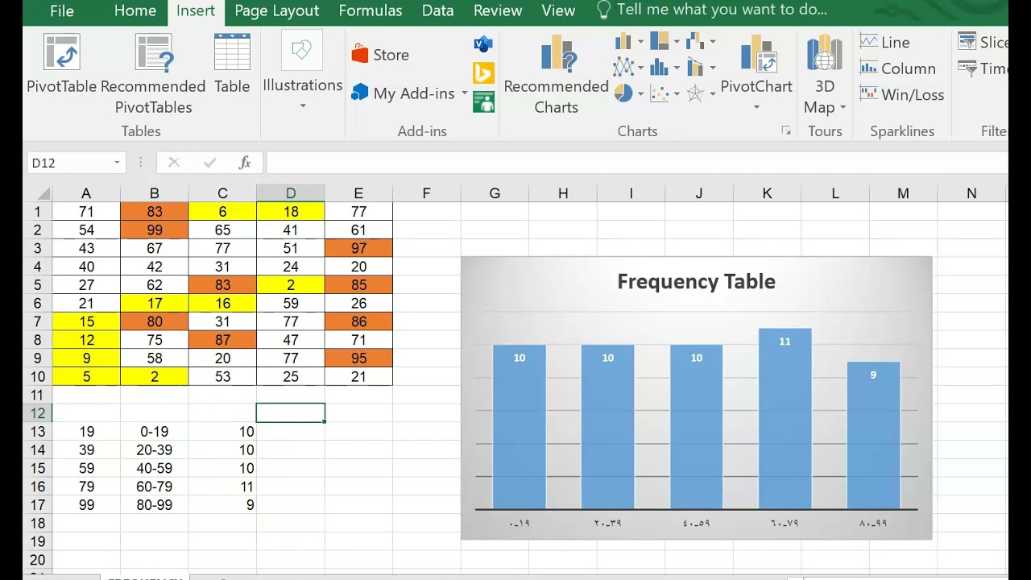The image size is (1031, 580).
Task: Select column header D
Action: point(291,193)
